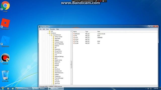Open the Help menu in Registry Editor
161x90 pixels.
click(58, 29)
